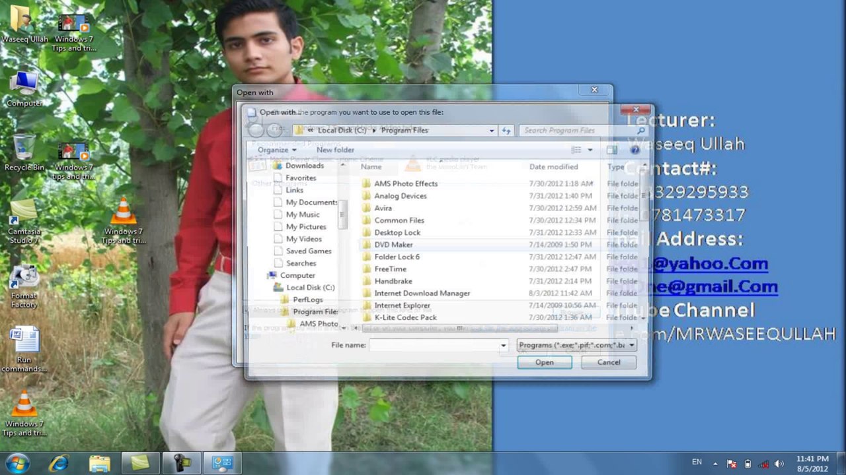Select My Music in the navigation pane
Screen dimensions: 846x475
[x=303, y=214]
